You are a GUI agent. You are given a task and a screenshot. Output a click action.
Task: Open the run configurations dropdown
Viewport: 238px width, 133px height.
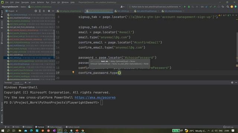click(155, 7)
